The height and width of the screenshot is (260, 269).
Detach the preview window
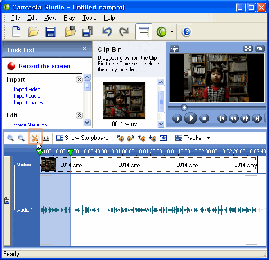260,49
